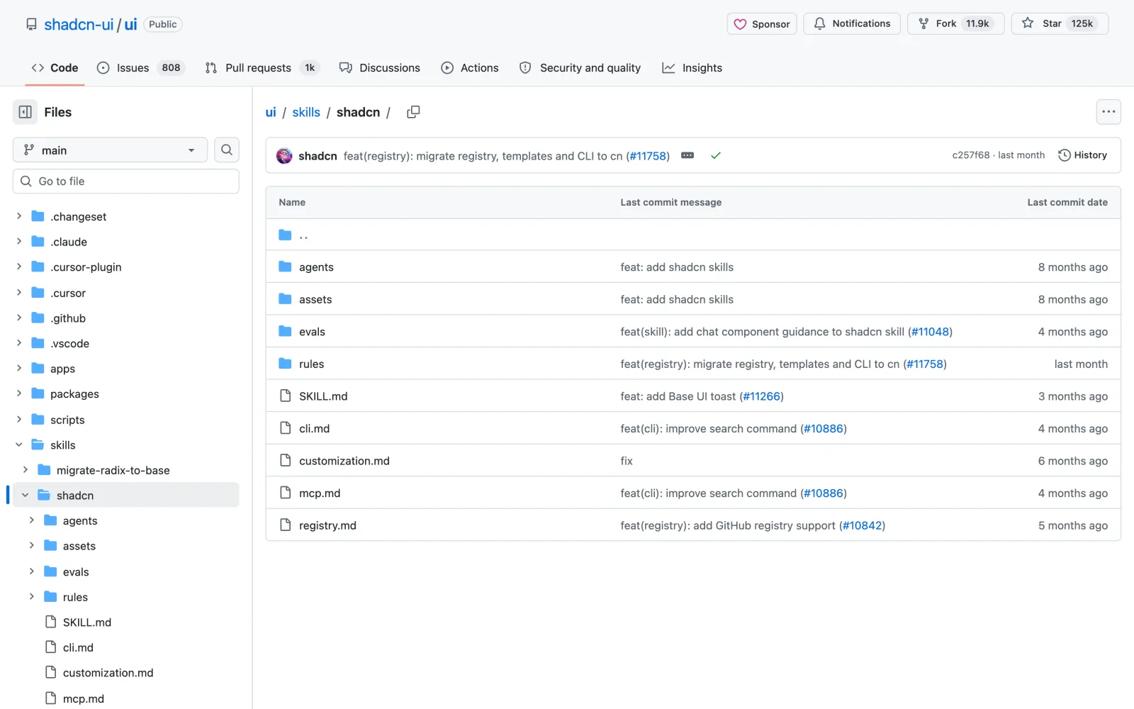Expand the agents subfolder chevron in tree
This screenshot has width=1134, height=709.
32,520
